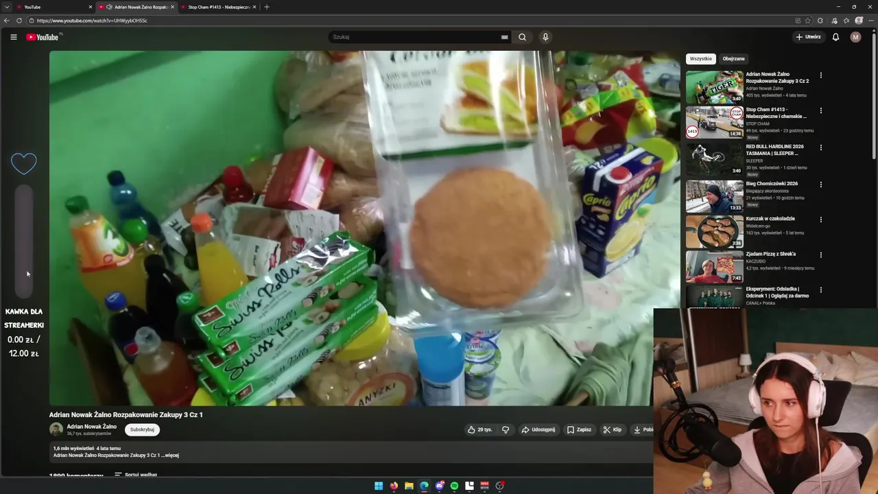Open the on-screen keyboard icon in search box
The width and height of the screenshot is (878, 494).
click(504, 37)
